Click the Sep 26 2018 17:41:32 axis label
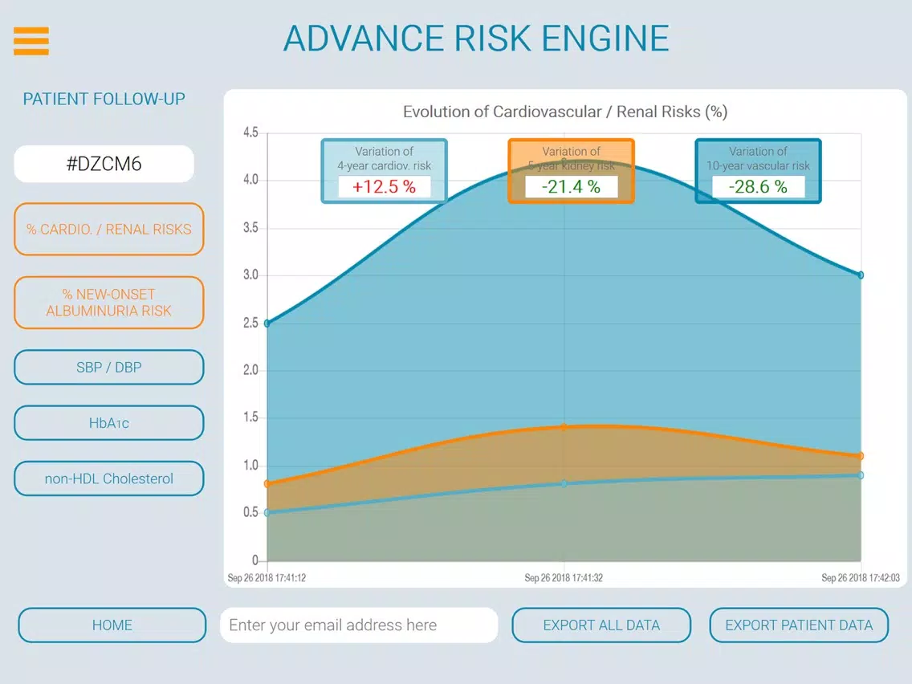 tap(564, 577)
